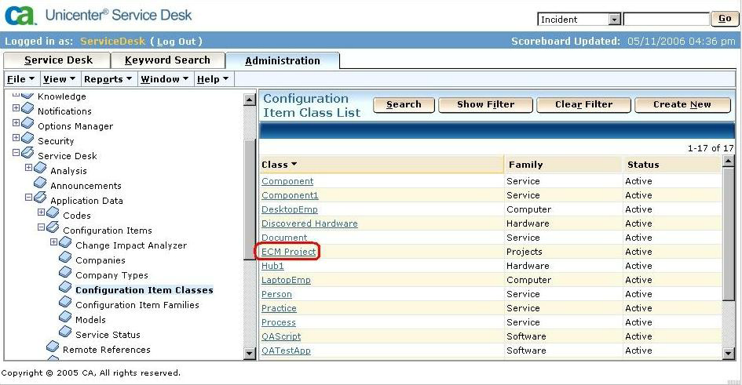Click the Remote References node icon
The width and height of the screenshot is (742, 385).
click(53, 347)
